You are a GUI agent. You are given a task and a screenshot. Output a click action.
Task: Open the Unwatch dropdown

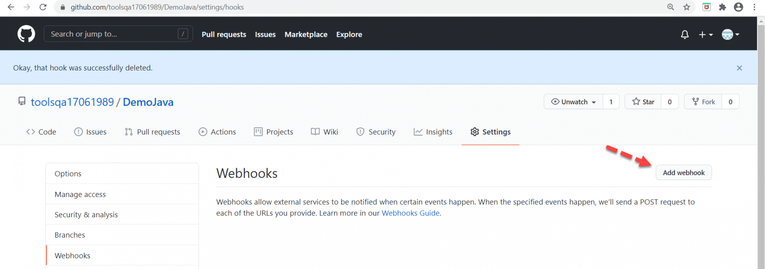573,102
